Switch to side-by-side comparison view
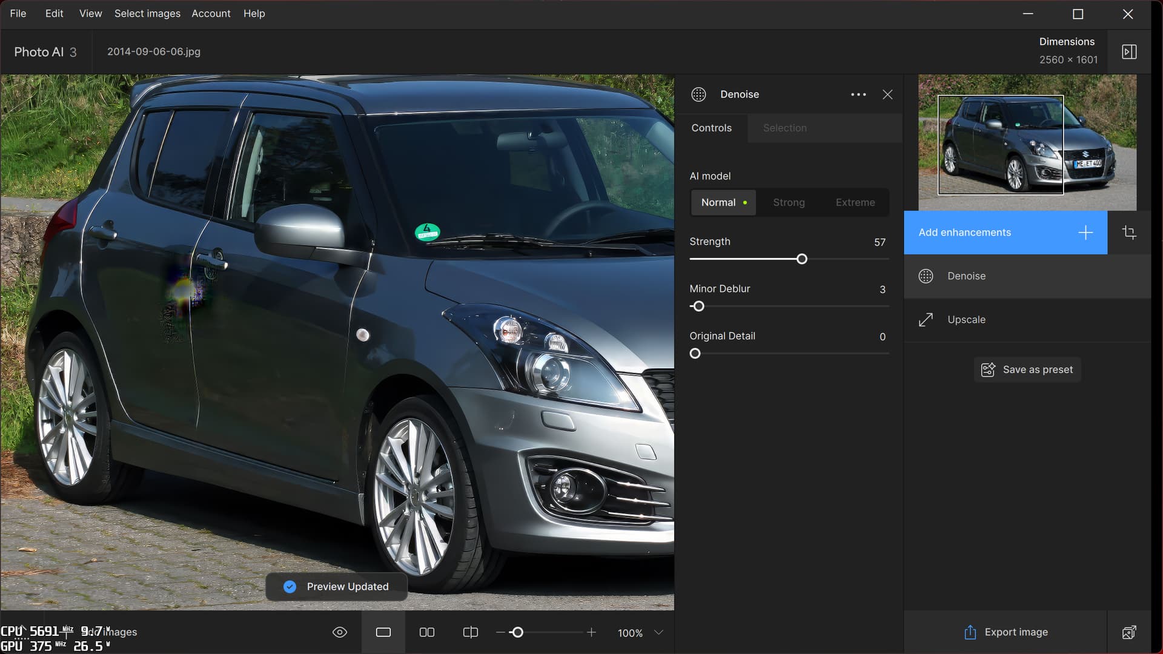 427,632
